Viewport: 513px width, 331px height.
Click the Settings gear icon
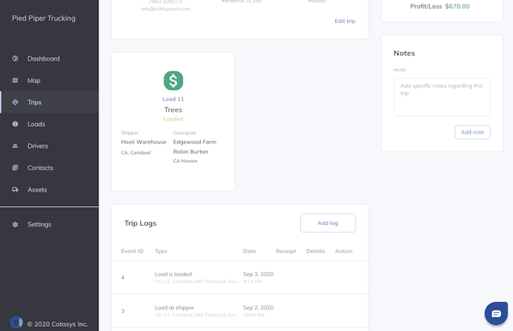point(15,225)
